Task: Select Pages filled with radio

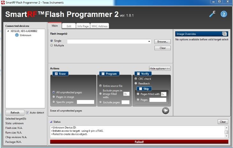Action: [138, 94]
